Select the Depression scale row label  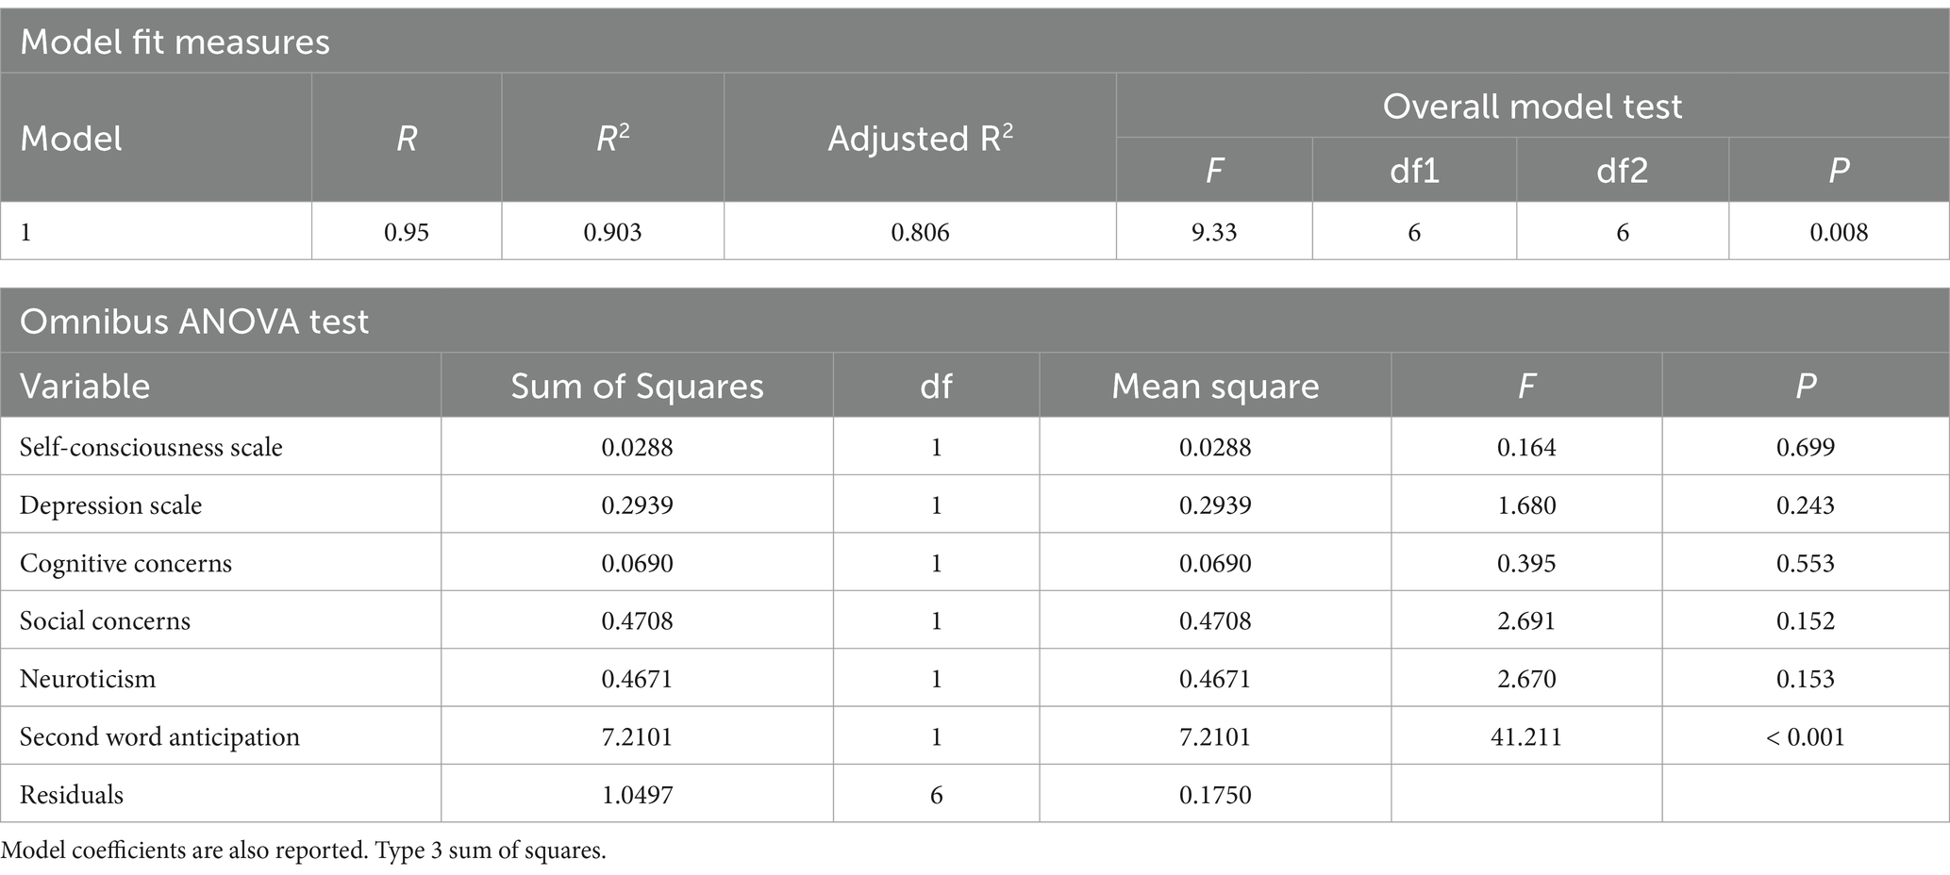point(110,505)
